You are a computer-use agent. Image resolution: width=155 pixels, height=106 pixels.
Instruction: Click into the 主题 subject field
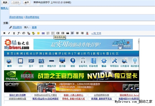(x=82, y=23)
